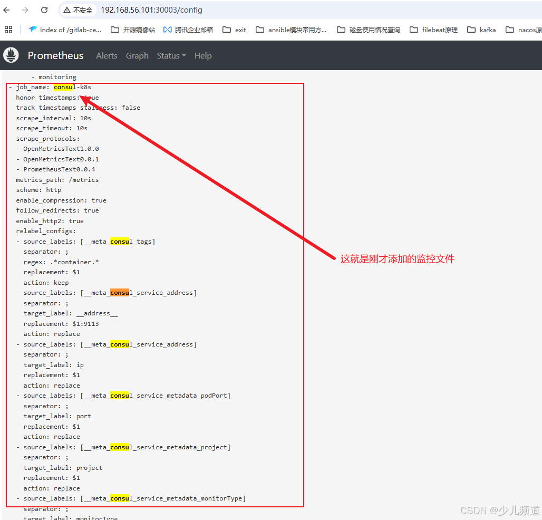Open the kafka bookmark folder
The height and width of the screenshot is (520, 542).
point(481,30)
